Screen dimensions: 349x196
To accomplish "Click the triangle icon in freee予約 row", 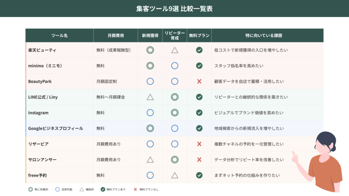I will click(174, 175).
